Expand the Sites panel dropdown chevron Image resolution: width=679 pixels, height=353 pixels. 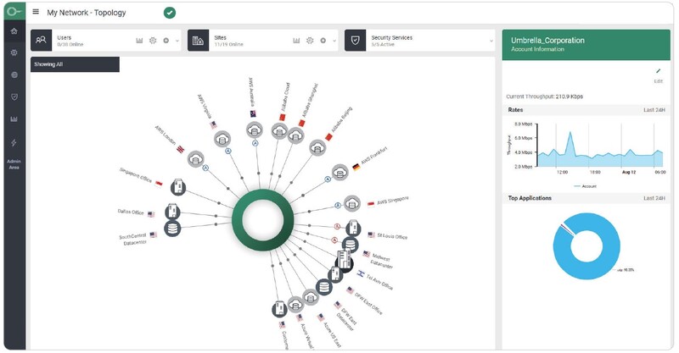click(x=334, y=41)
